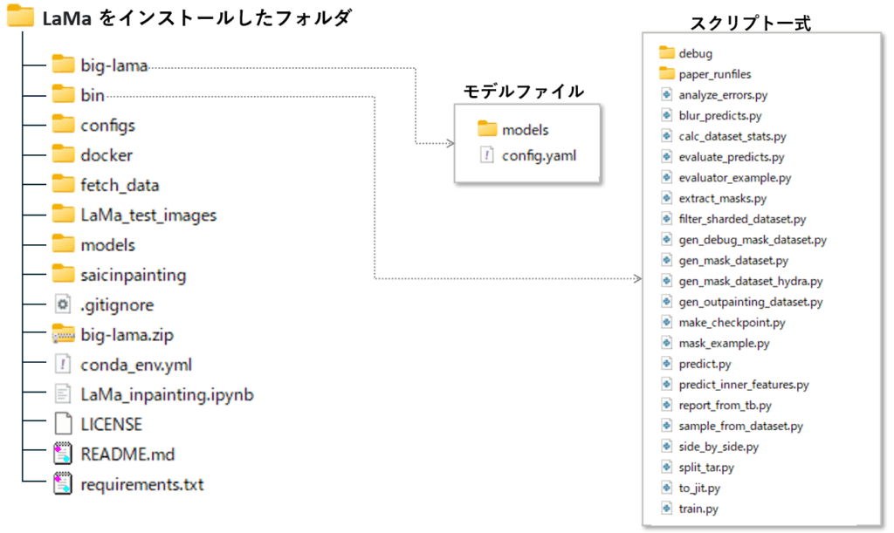The image size is (894, 533).
Task: Click the LICENSE blank file icon
Action: 63,424
